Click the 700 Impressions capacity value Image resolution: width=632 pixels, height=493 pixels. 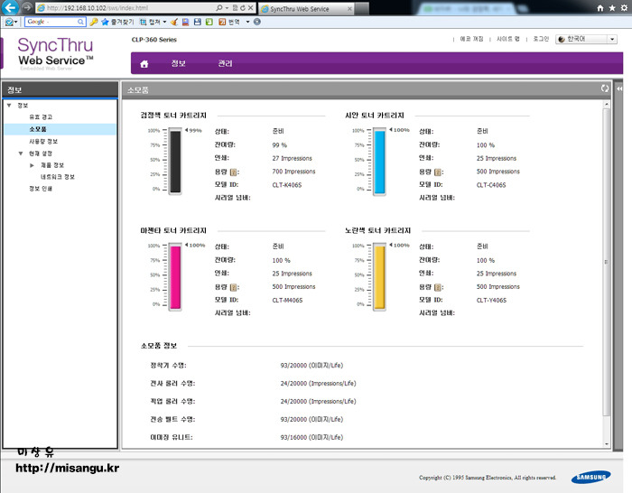point(293,172)
